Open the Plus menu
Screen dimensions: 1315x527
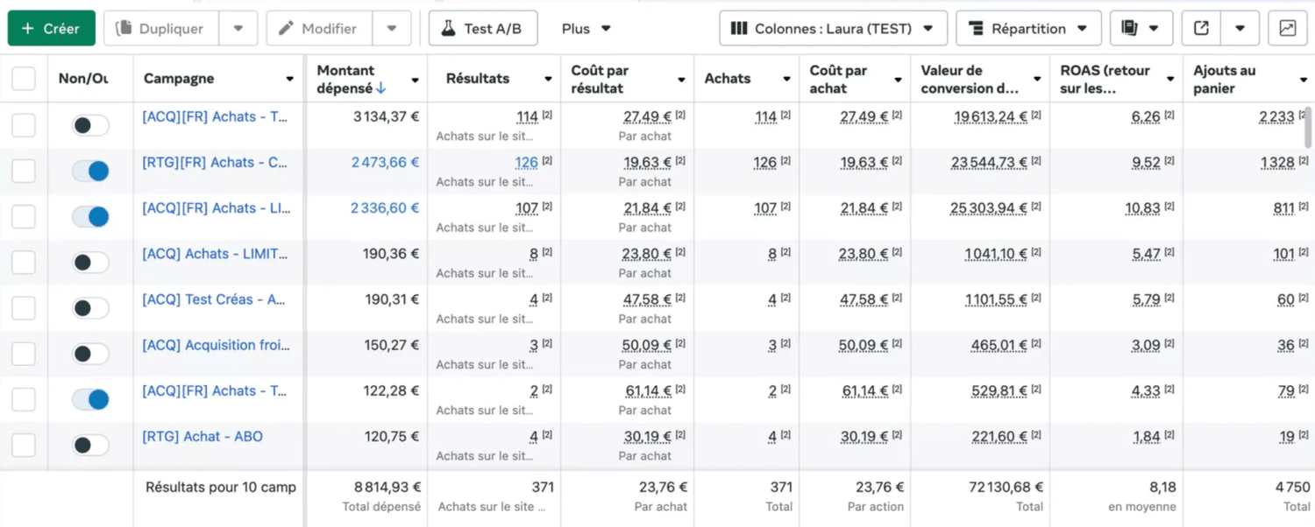586,29
